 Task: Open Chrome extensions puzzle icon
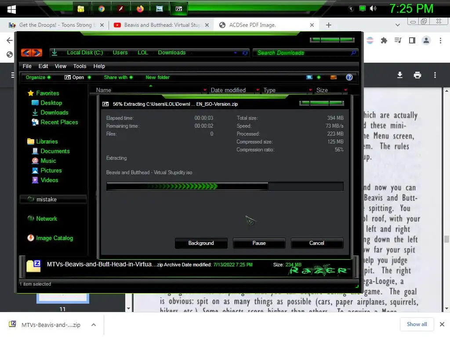tap(384, 41)
